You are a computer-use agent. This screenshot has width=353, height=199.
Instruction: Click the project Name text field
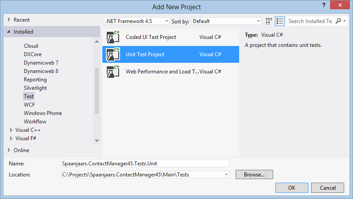point(145,164)
